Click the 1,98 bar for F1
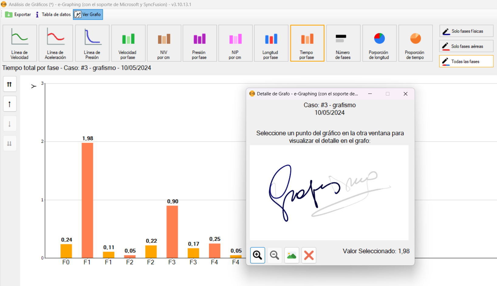The image size is (497, 286). (x=87, y=200)
